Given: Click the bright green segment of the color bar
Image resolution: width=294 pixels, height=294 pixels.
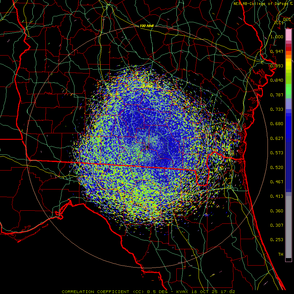Looking at the screenshot, I should click(288, 89).
